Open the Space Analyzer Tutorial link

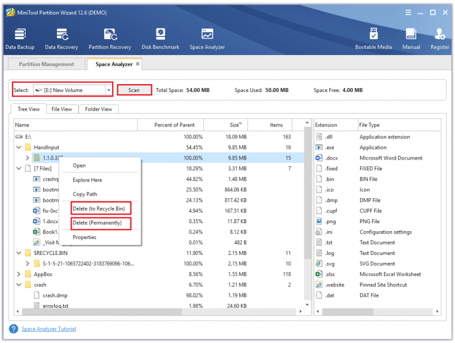49,329
